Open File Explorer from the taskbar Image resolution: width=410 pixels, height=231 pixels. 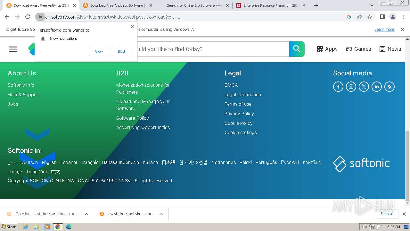coord(36,227)
